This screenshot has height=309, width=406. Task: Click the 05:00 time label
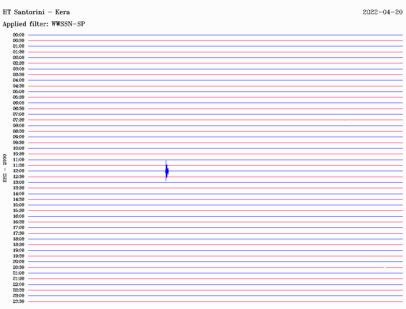click(19, 92)
